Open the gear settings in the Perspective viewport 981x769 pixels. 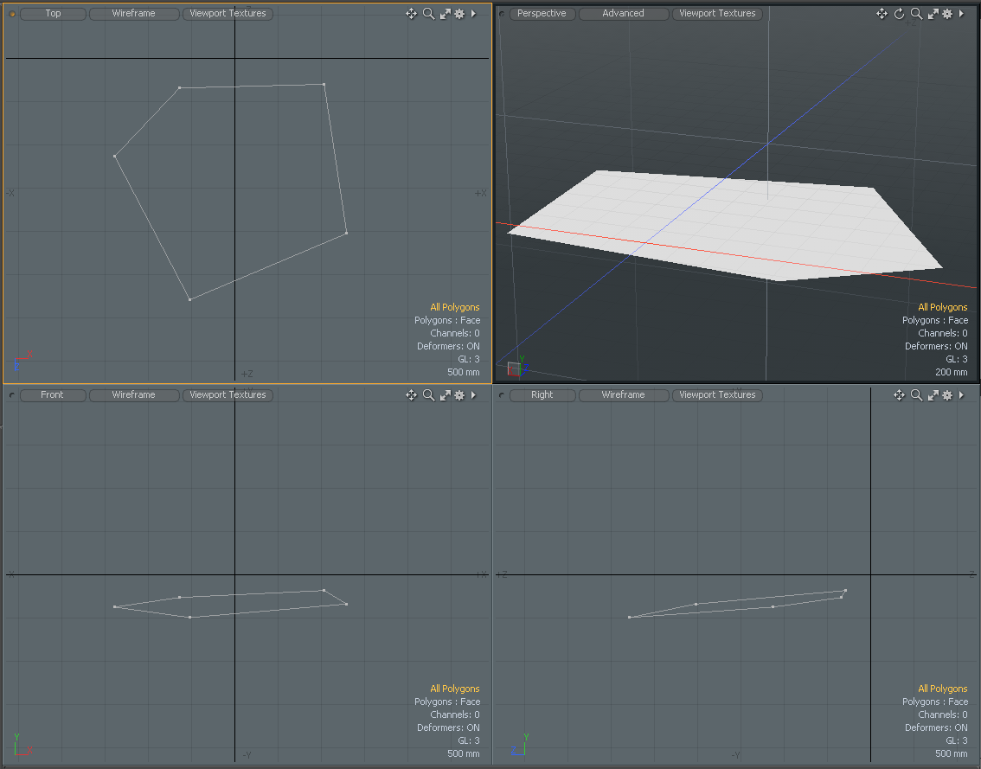[x=947, y=14]
